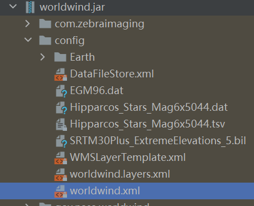The height and width of the screenshot is (206, 254).
Task: Select the DataFileStore.xml file
Action: [112, 74]
